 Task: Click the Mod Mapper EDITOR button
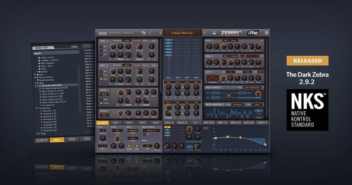click(258, 118)
